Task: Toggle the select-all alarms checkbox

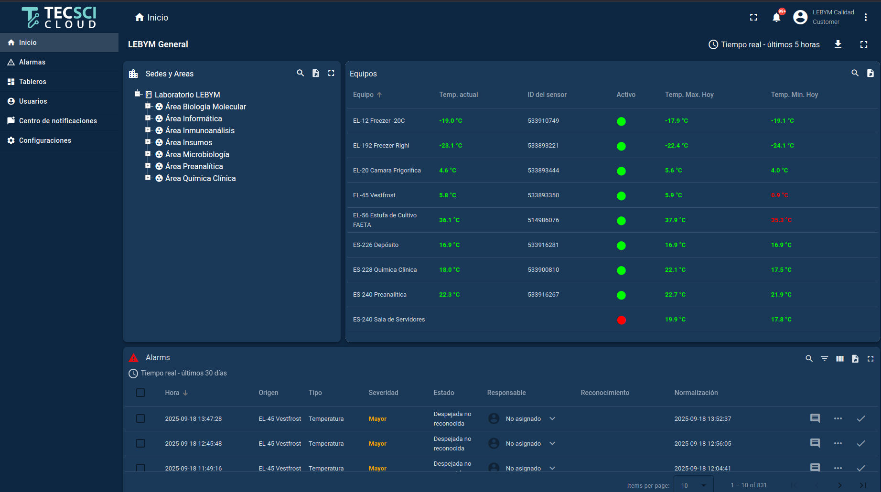Action: [x=140, y=393]
